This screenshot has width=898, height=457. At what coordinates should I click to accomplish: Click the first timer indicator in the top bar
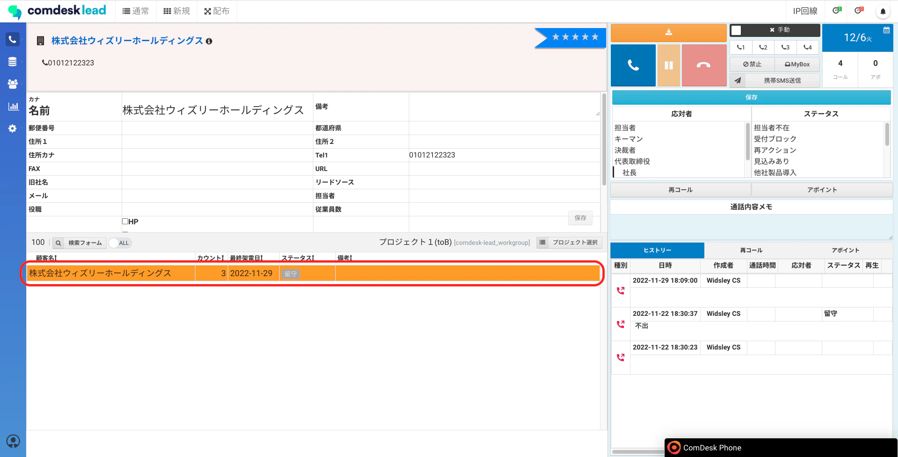pos(837,11)
